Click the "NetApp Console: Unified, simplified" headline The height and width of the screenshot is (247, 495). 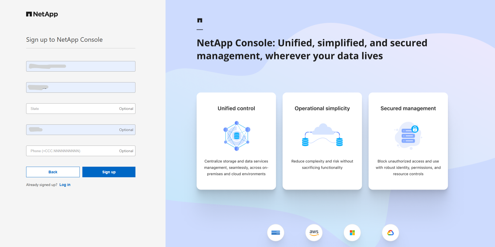(312, 49)
